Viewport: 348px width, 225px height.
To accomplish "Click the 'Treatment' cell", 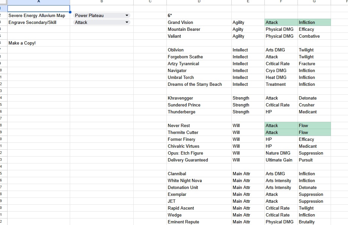I will 281,84.
